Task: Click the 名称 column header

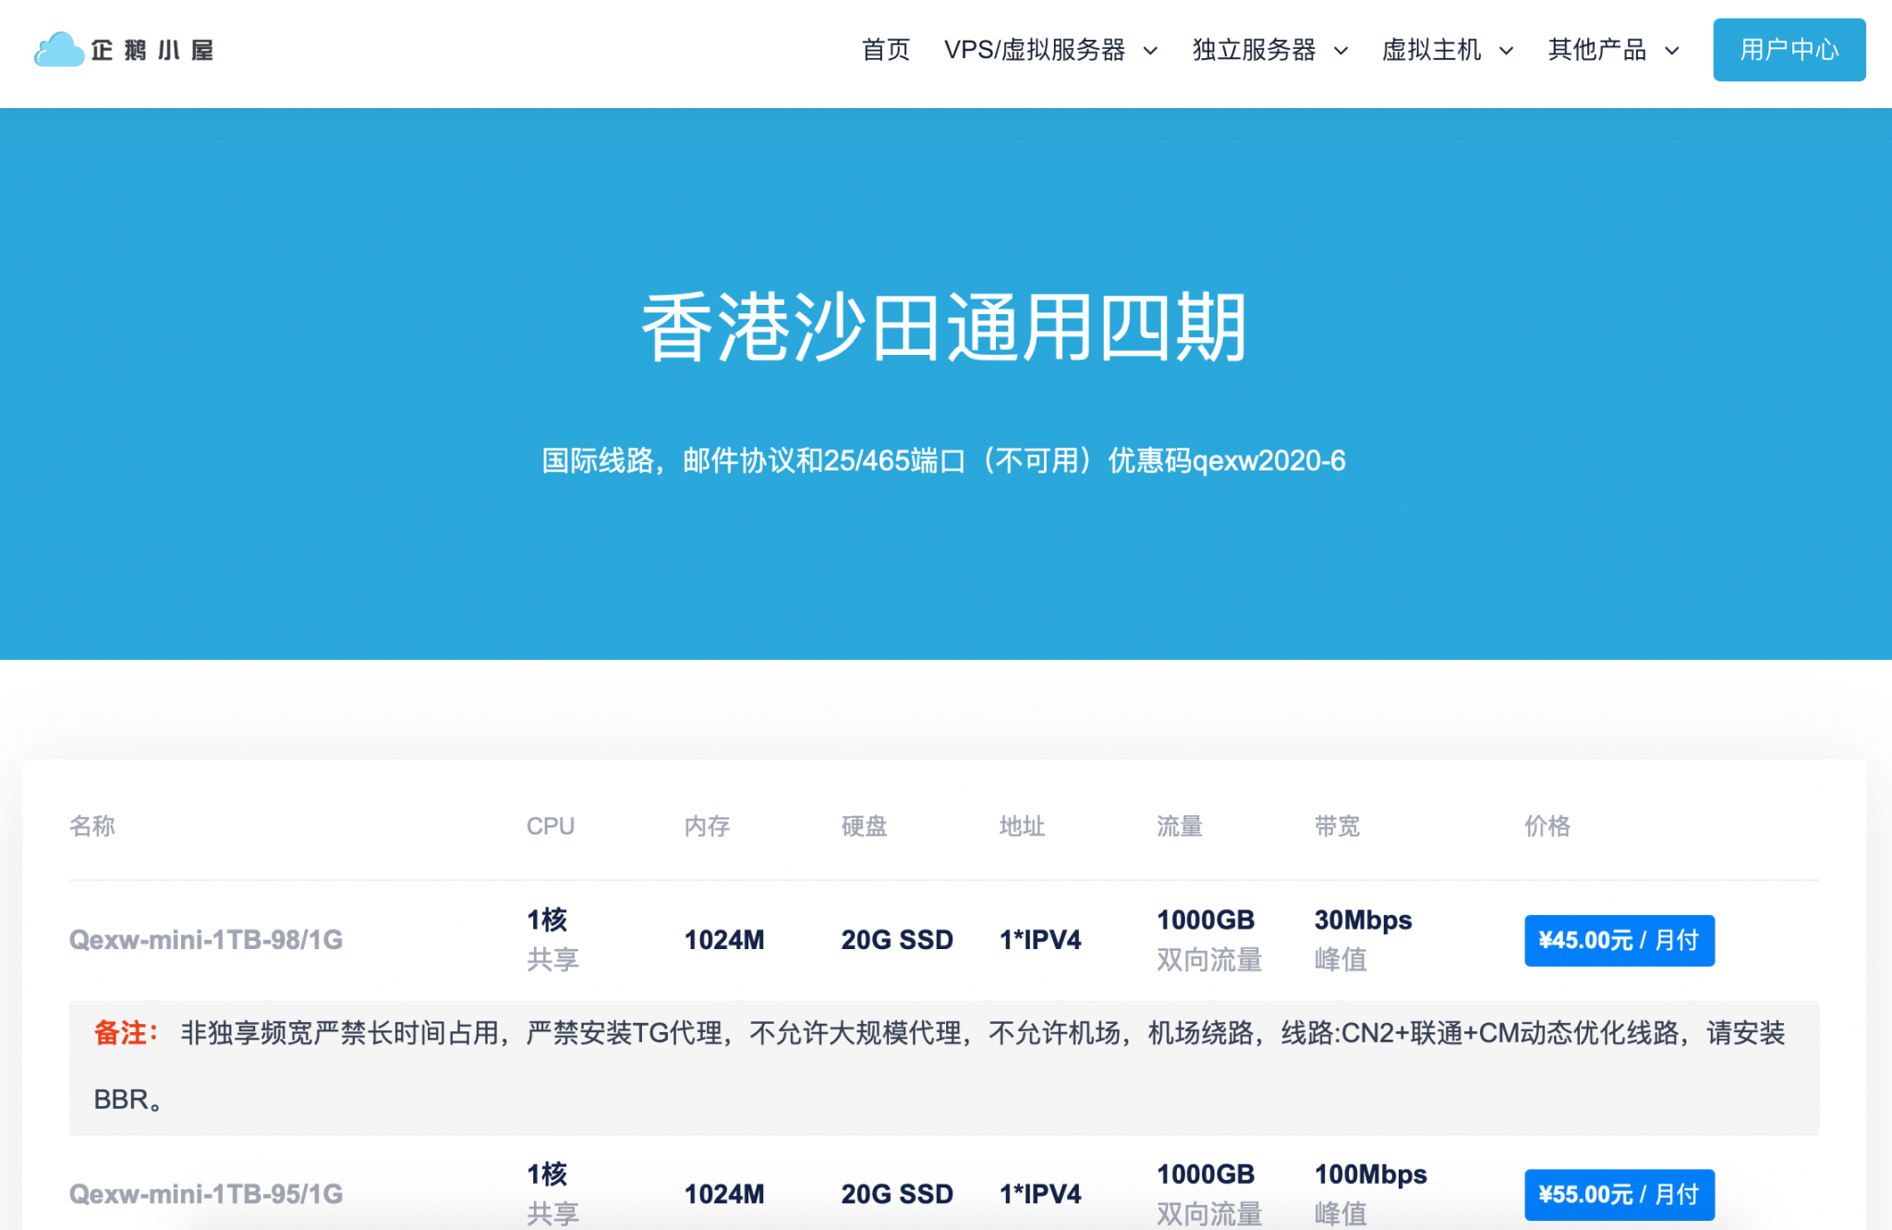Action: (91, 825)
